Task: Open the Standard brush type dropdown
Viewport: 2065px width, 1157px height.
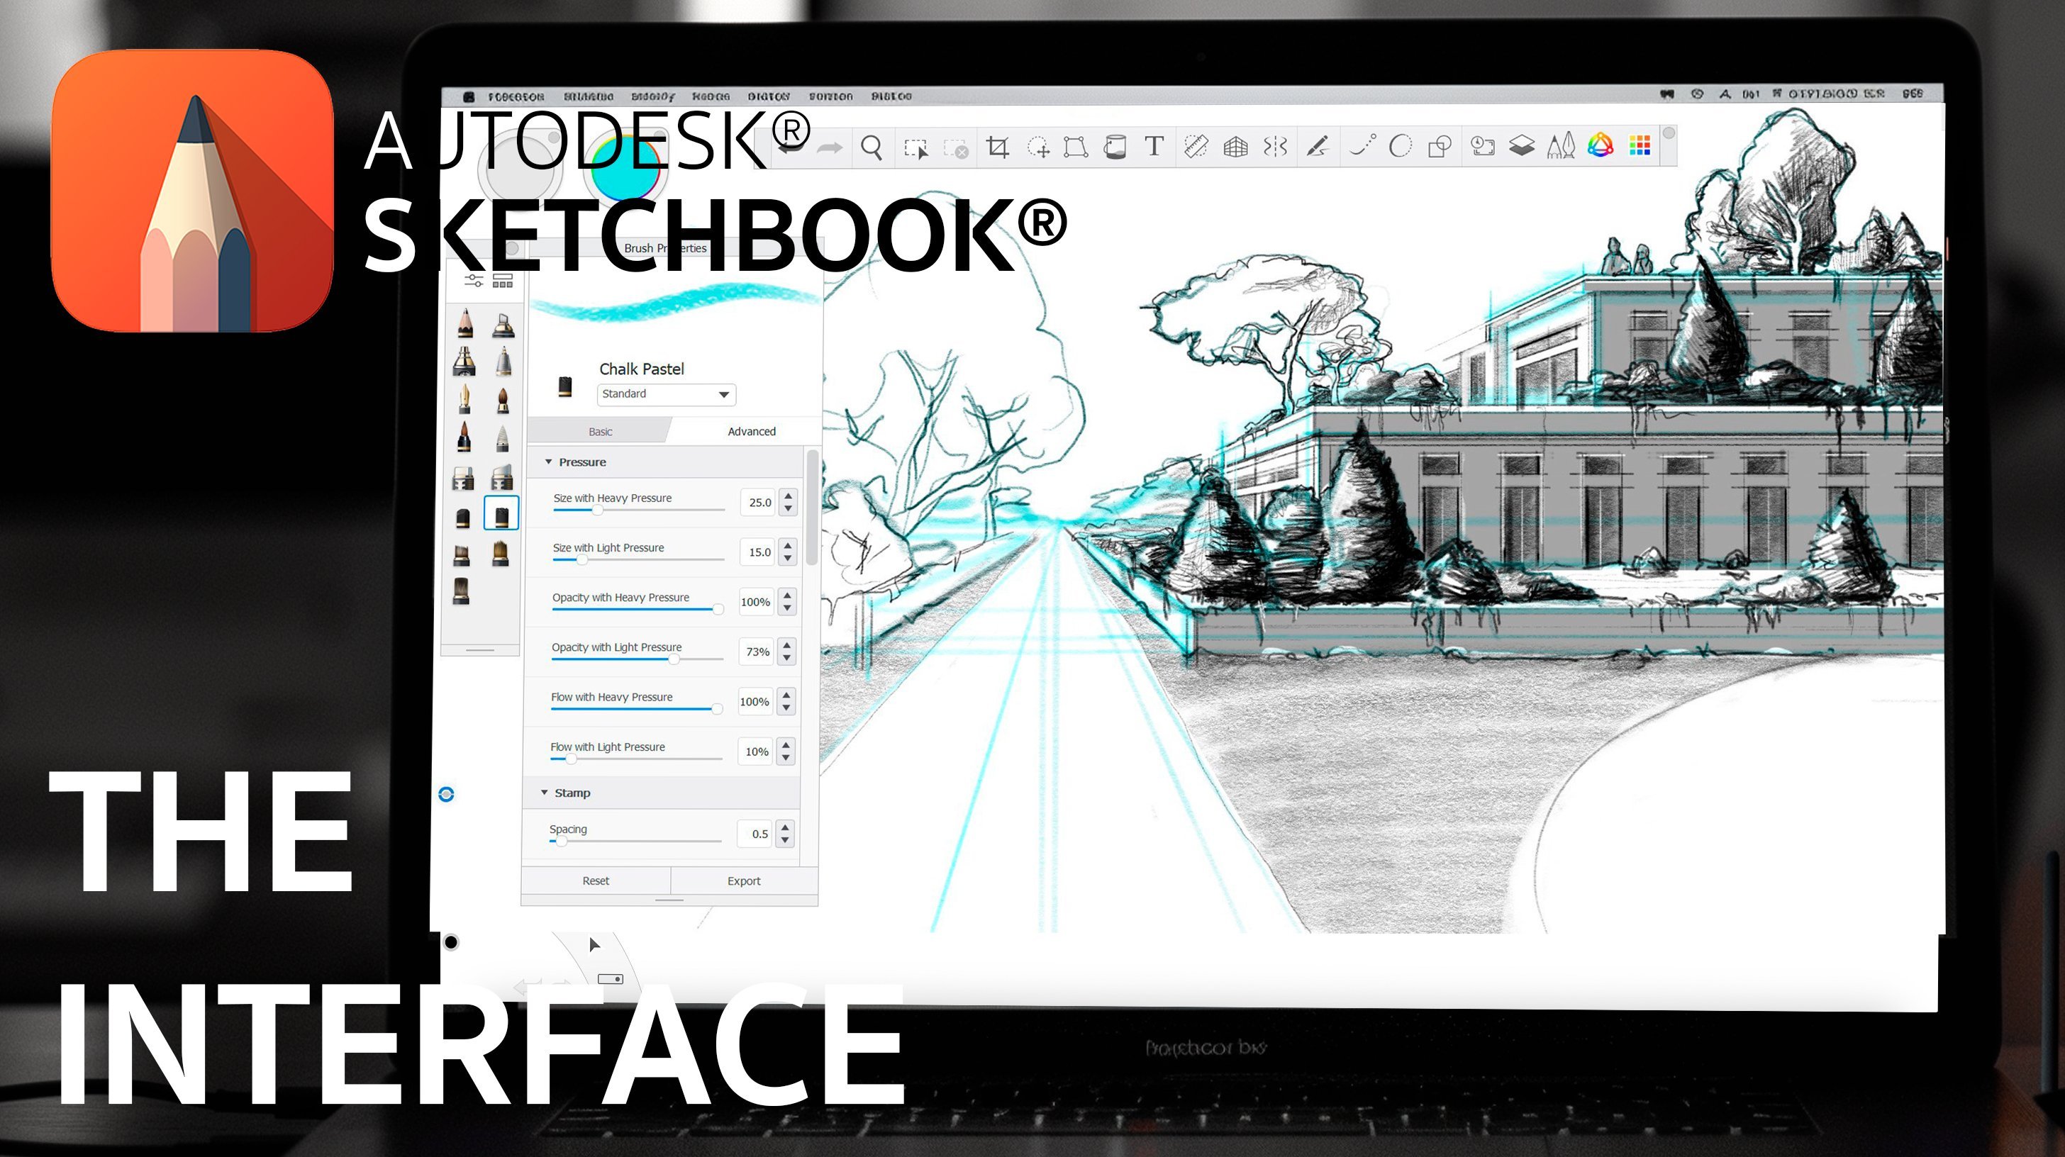Action: click(666, 394)
